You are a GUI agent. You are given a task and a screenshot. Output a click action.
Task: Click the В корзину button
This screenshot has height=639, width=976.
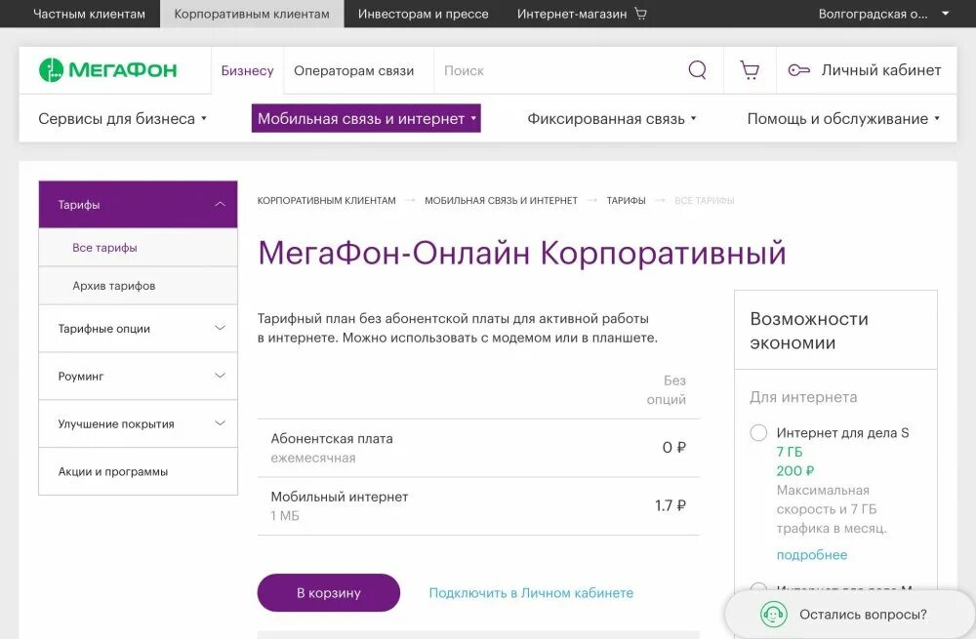pos(329,592)
